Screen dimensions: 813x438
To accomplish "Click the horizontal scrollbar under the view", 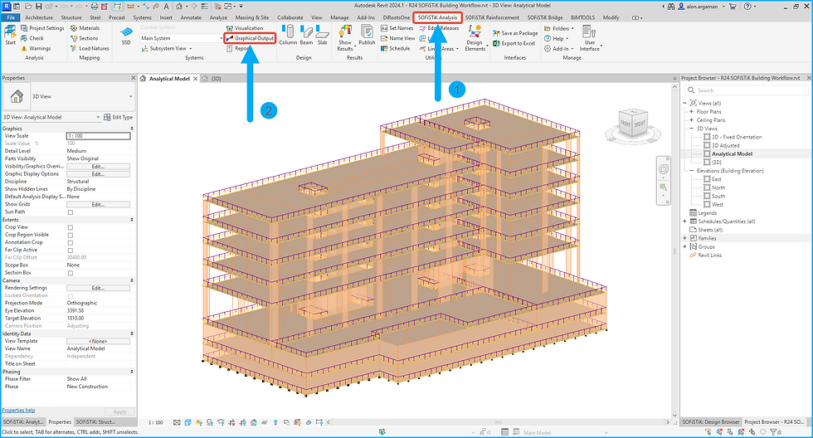I will pyautogui.click(x=498, y=422).
